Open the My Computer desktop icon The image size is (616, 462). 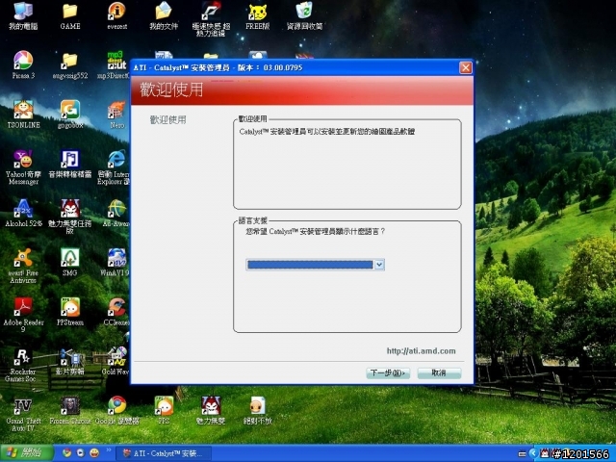(23, 15)
